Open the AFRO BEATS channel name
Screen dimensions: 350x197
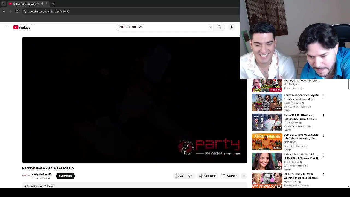(290, 143)
